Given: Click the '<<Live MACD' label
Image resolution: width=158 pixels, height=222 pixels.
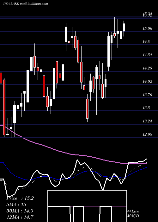Looking at the screenshot, I should (x=133, y=213).
